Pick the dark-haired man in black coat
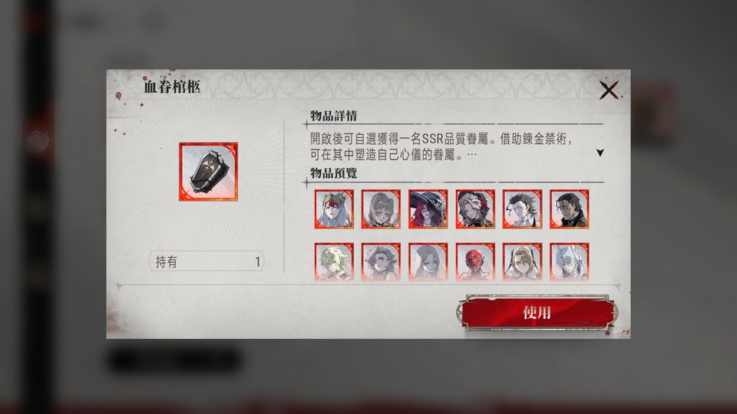Viewport: 737px width, 414px height. click(569, 209)
